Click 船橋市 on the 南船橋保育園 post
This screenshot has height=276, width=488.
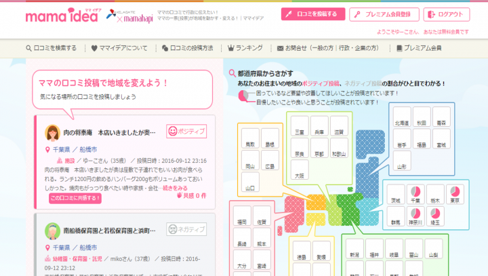(88, 248)
